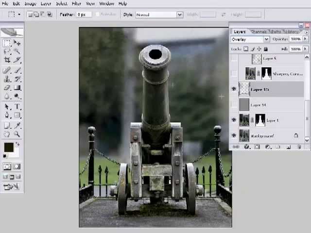Image resolution: width=311 pixels, height=233 pixels.
Task: Add a layer style icon
Action: click(x=247, y=147)
